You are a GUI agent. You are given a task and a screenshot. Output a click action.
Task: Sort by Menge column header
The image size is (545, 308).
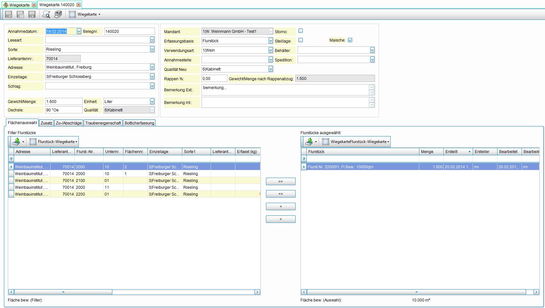431,152
